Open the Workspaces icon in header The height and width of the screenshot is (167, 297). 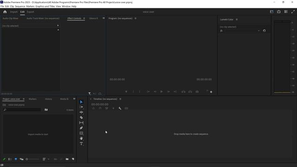pyautogui.click(x=271, y=12)
